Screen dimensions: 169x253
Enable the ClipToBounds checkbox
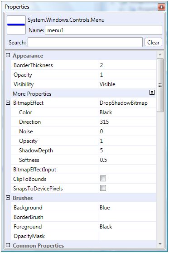(103, 179)
